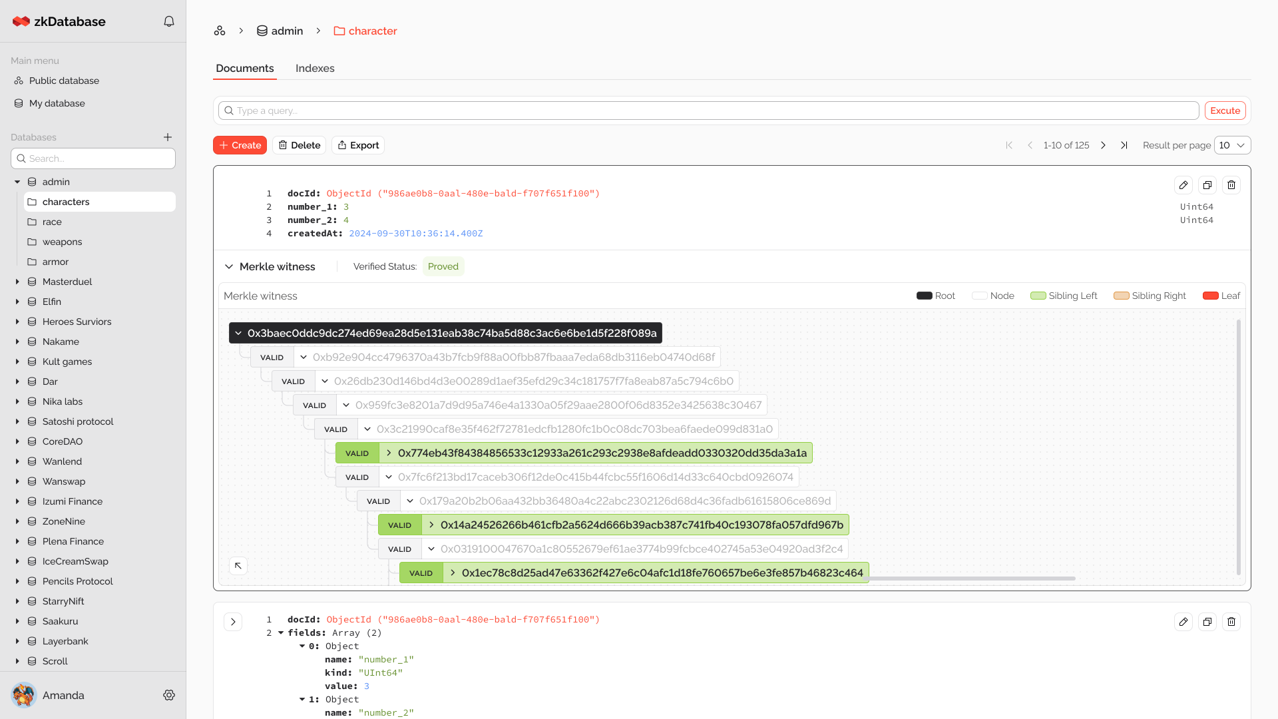Jump to first results page
Viewport: 1278px width, 719px height.
point(1009,145)
